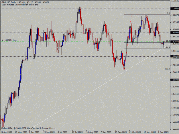Click the Fibonacci 100.0 level label
This screenshot has height=134, width=179.
[167, 69]
